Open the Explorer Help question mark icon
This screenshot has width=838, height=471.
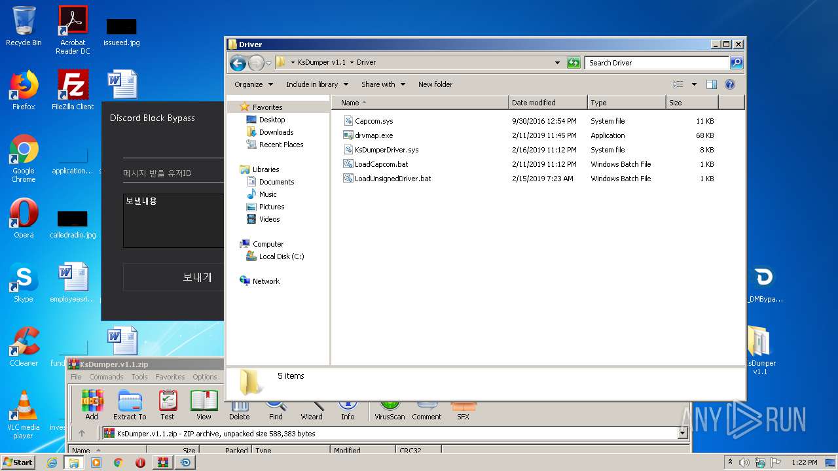pos(730,84)
